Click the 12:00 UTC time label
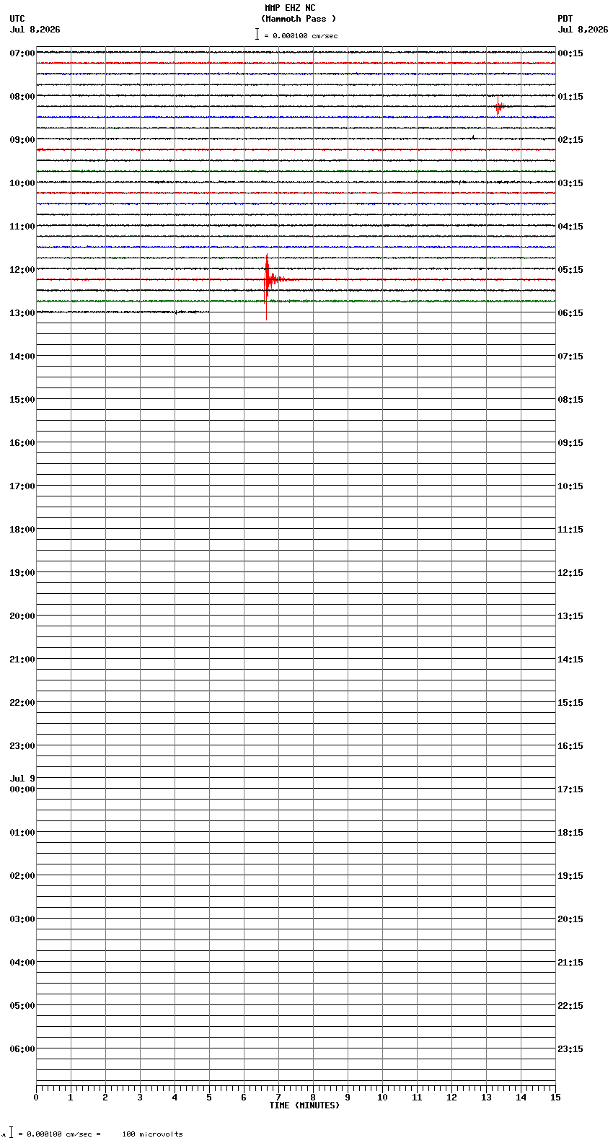613x1143 pixels. click(x=22, y=270)
